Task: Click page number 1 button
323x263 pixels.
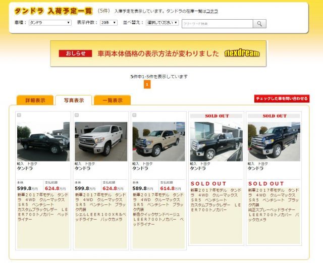Action: (147, 84)
